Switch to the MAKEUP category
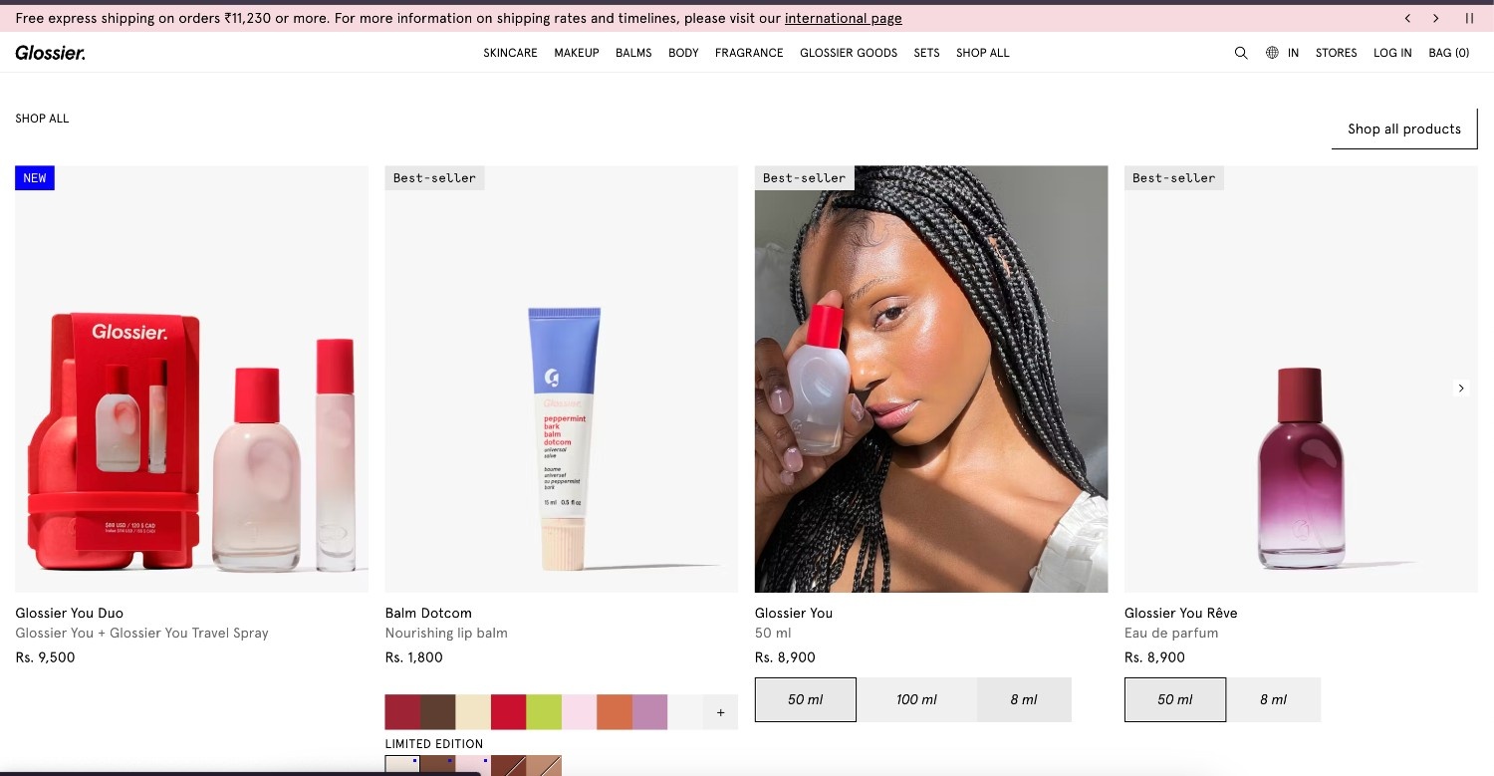This screenshot has height=776, width=1494. pos(576,53)
